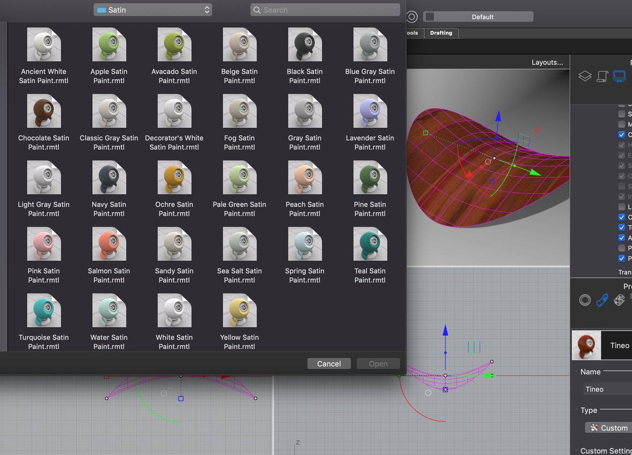Select the Chocolate Satin Paint material thumbnail
The width and height of the screenshot is (632, 455).
click(x=43, y=111)
